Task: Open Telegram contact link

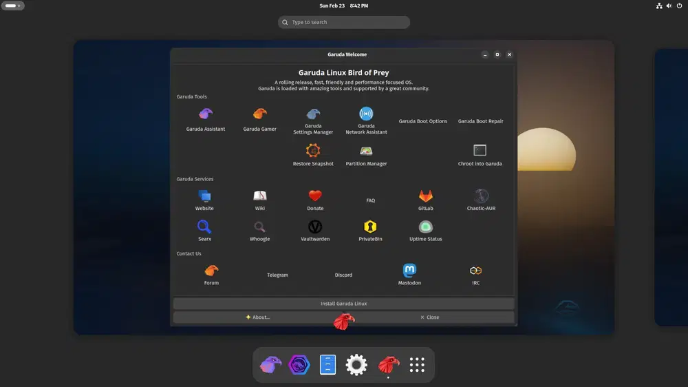Action: tap(277, 275)
